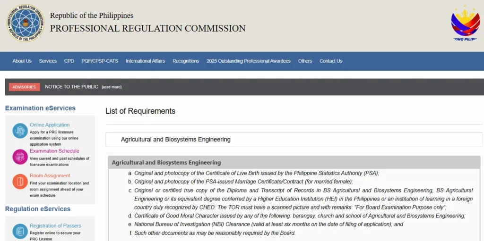Click 'Register online to secure your PRC License' text
Screen dimensions: 484x241
[x=55, y=236]
